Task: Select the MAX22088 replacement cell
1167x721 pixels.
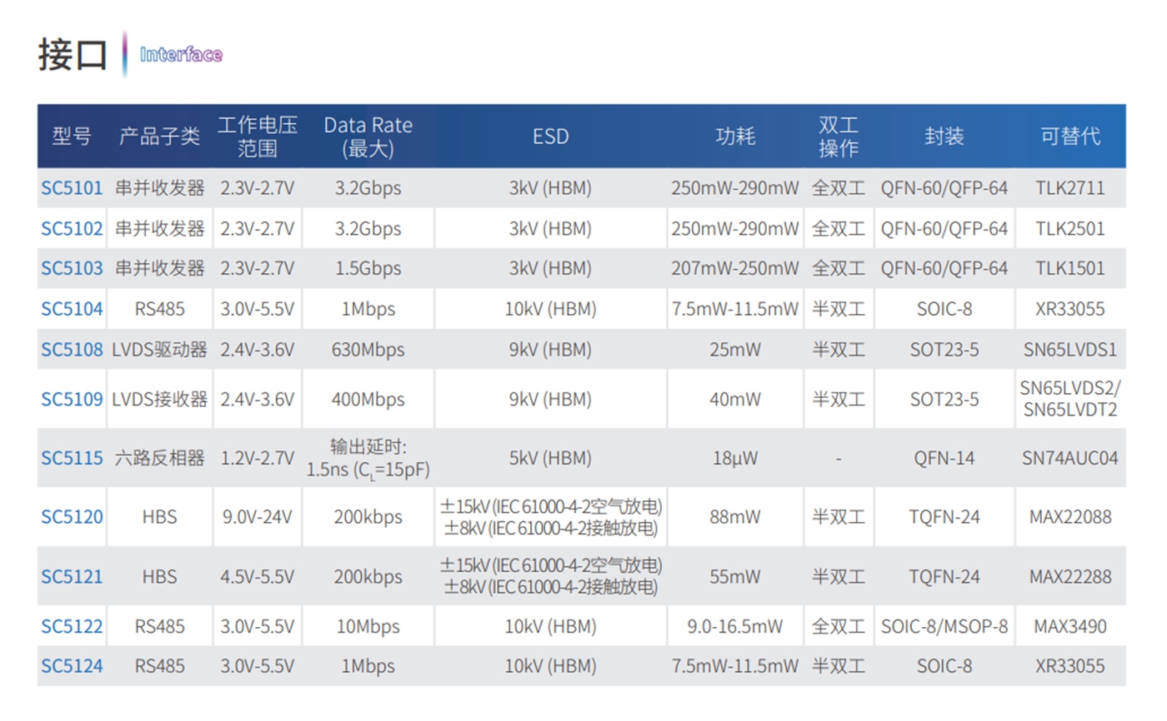Action: (1070, 517)
